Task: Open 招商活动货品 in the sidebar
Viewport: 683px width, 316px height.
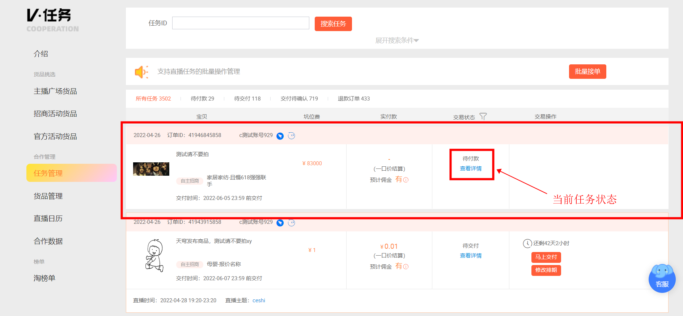Action: click(x=55, y=114)
